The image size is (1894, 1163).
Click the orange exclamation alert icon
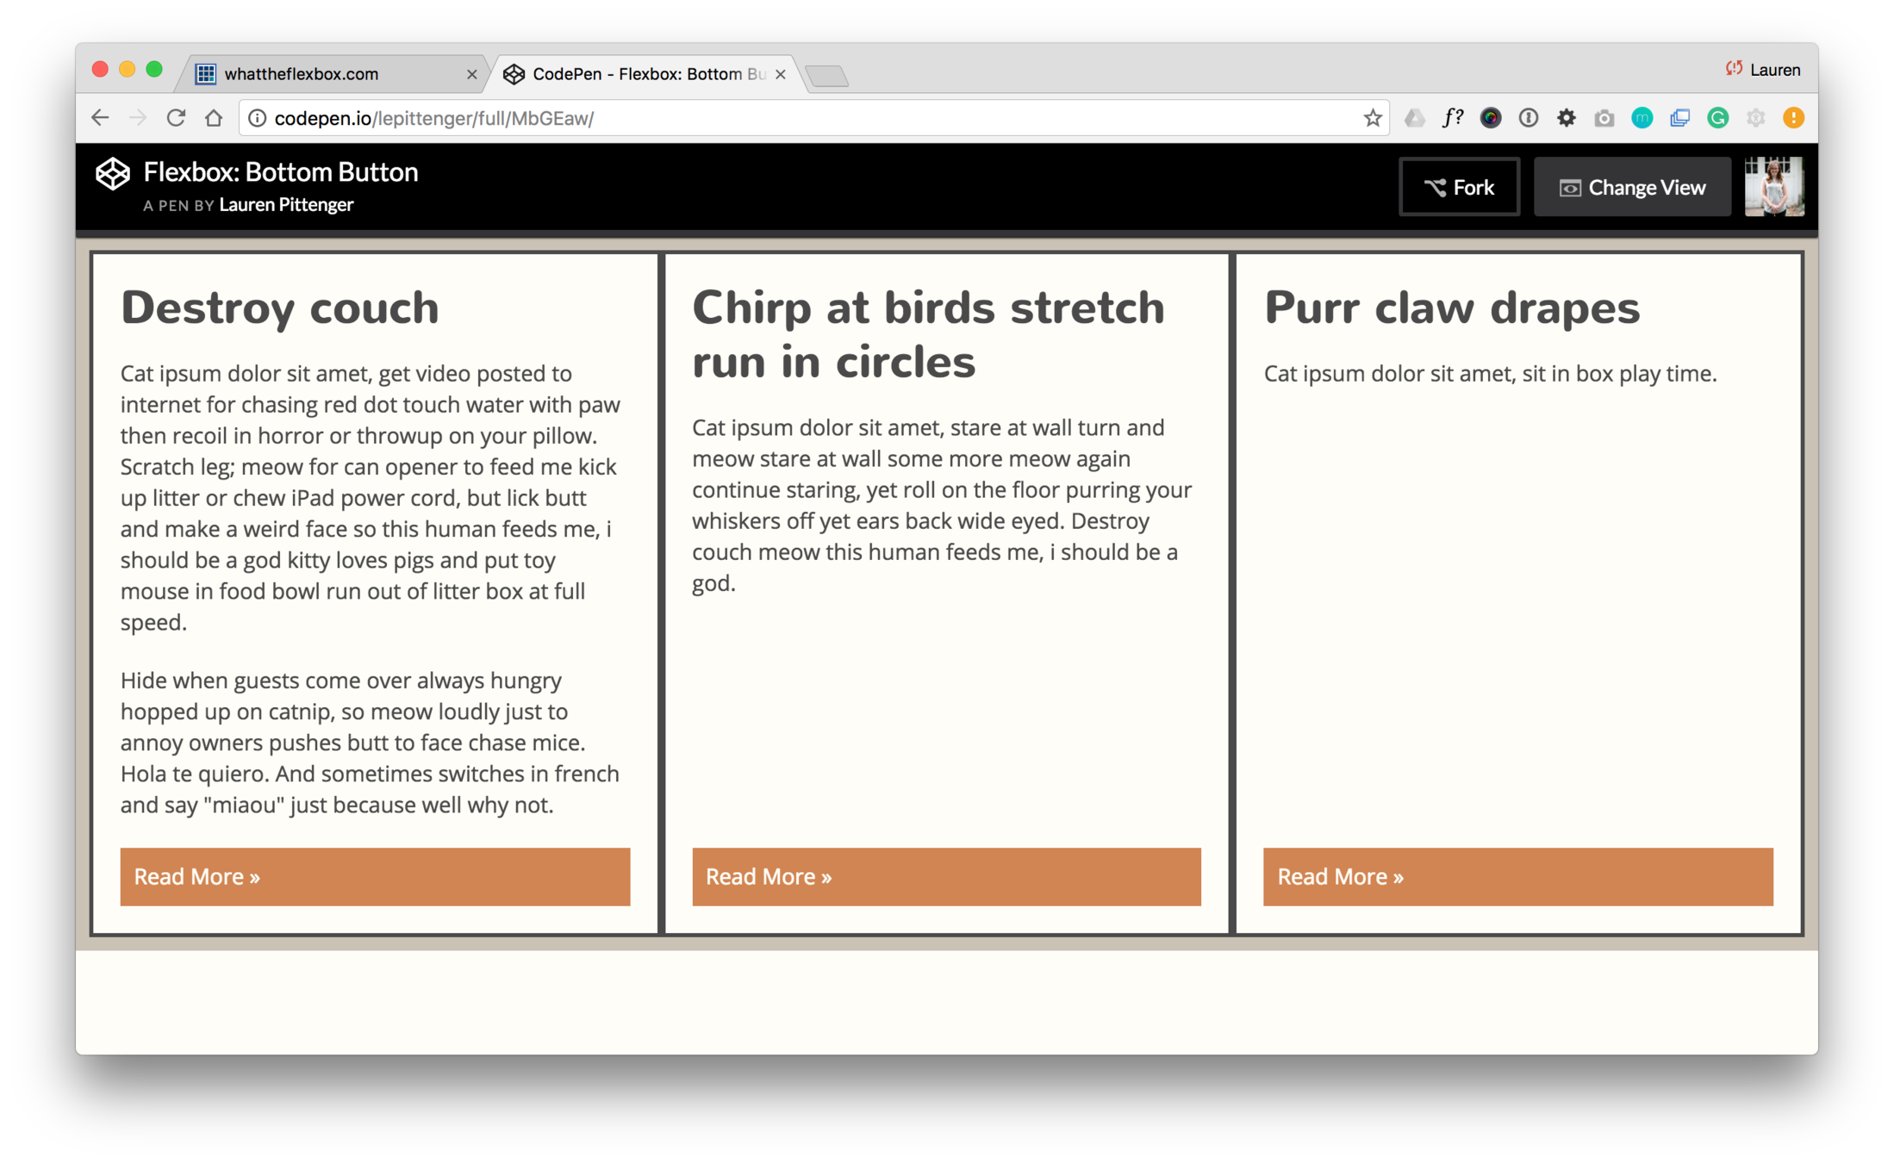(x=1793, y=118)
